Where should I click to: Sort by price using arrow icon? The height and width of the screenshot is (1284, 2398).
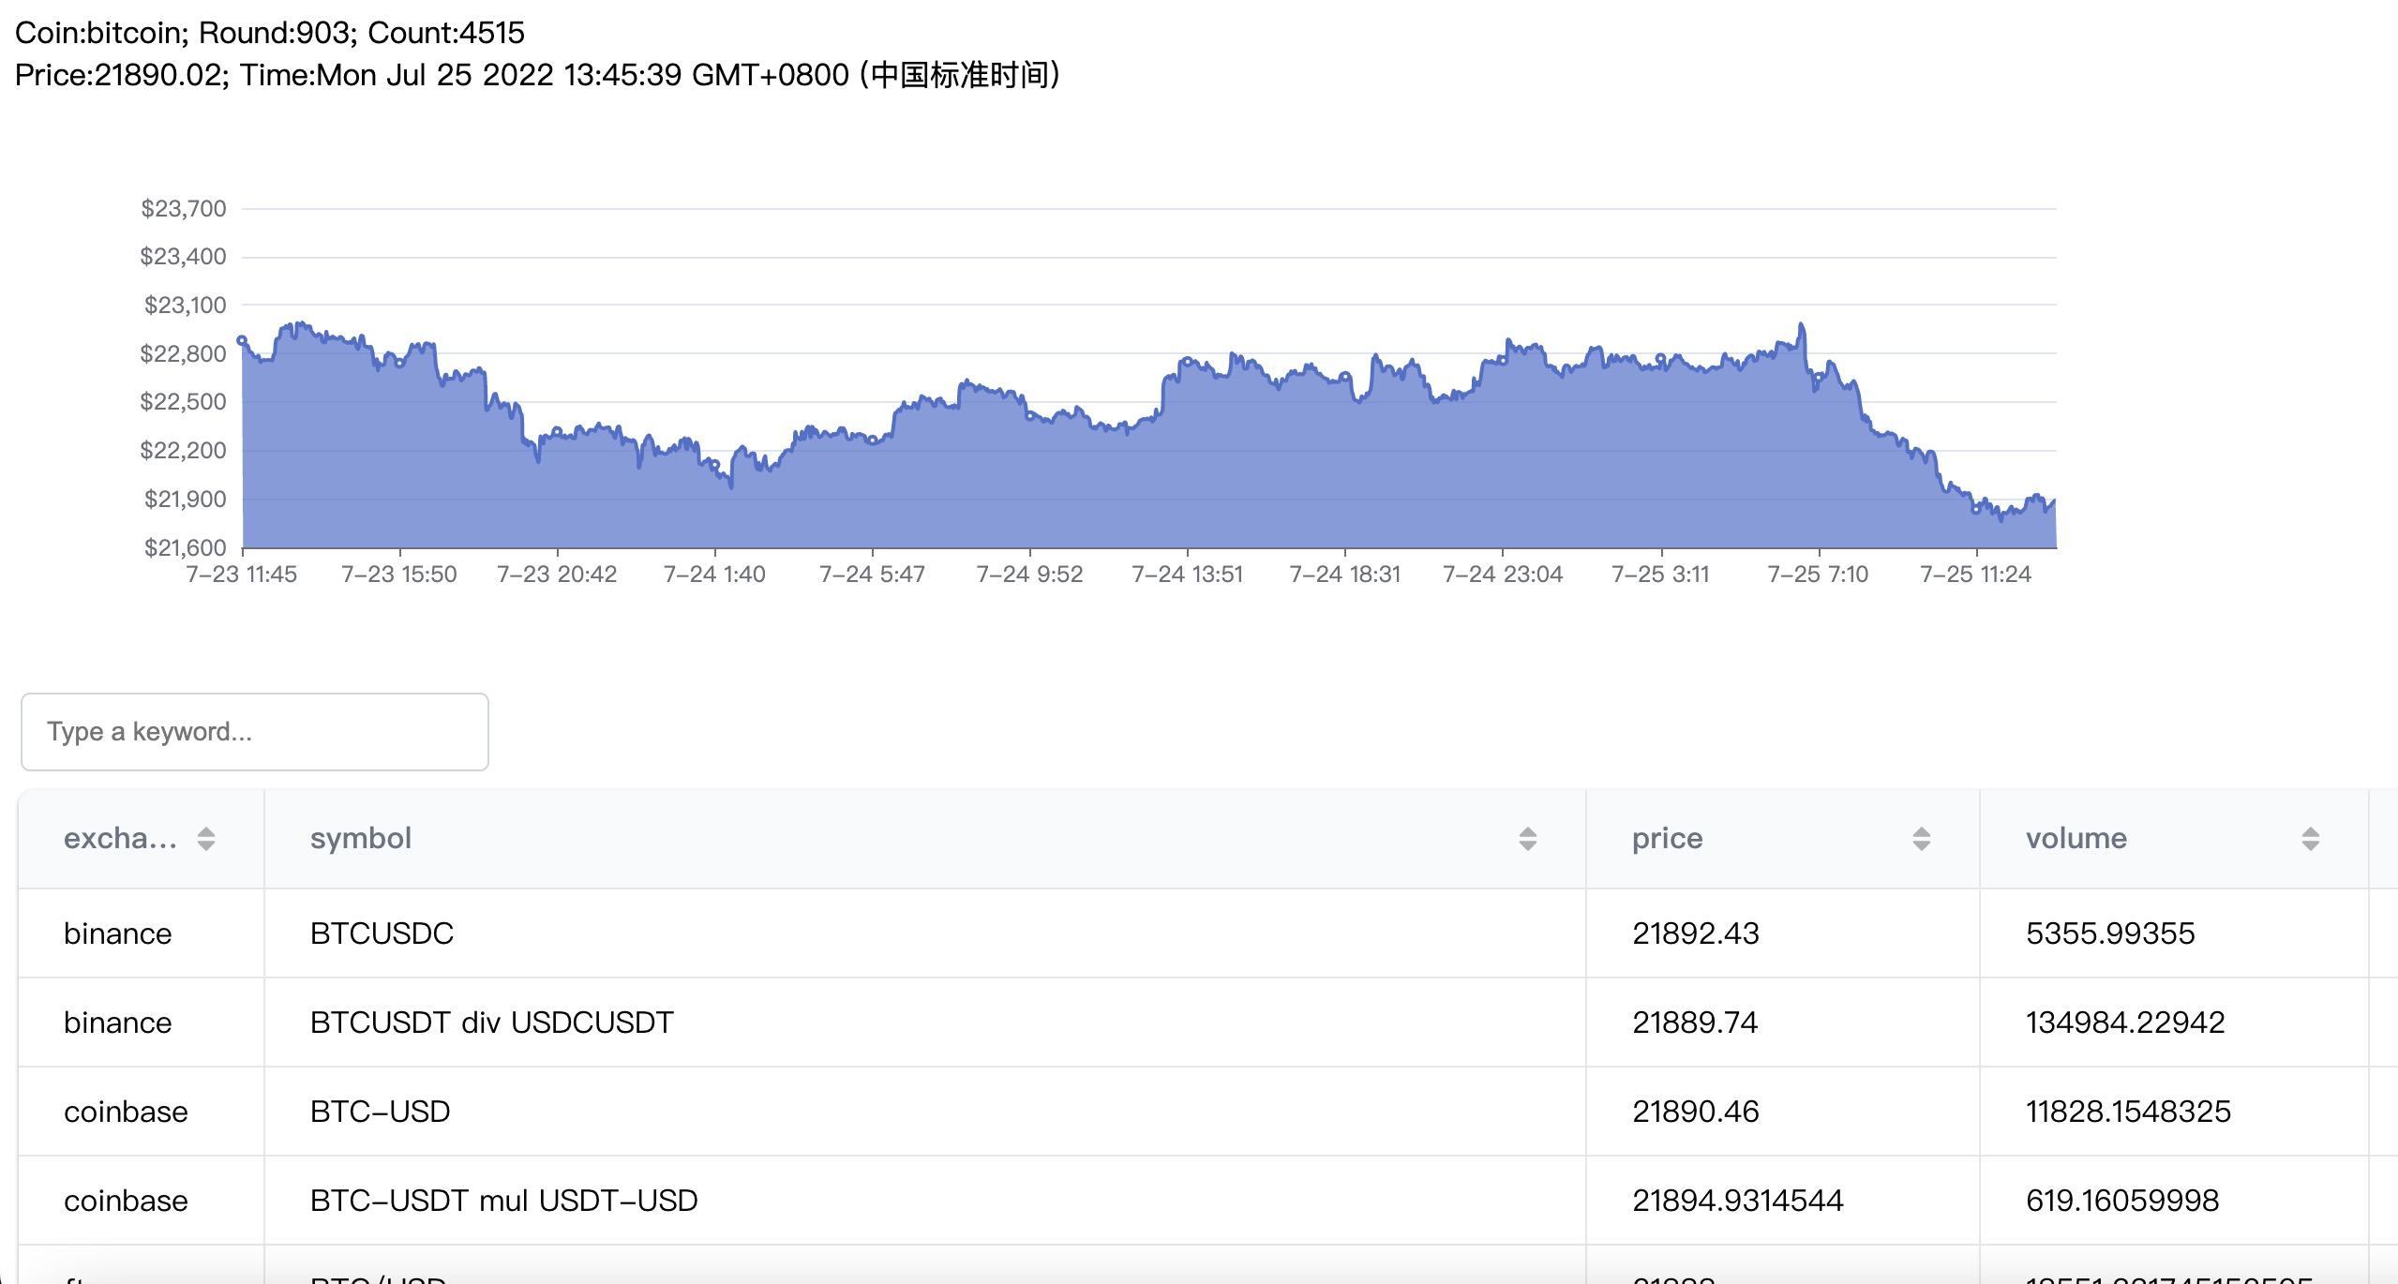pyautogui.click(x=1921, y=839)
